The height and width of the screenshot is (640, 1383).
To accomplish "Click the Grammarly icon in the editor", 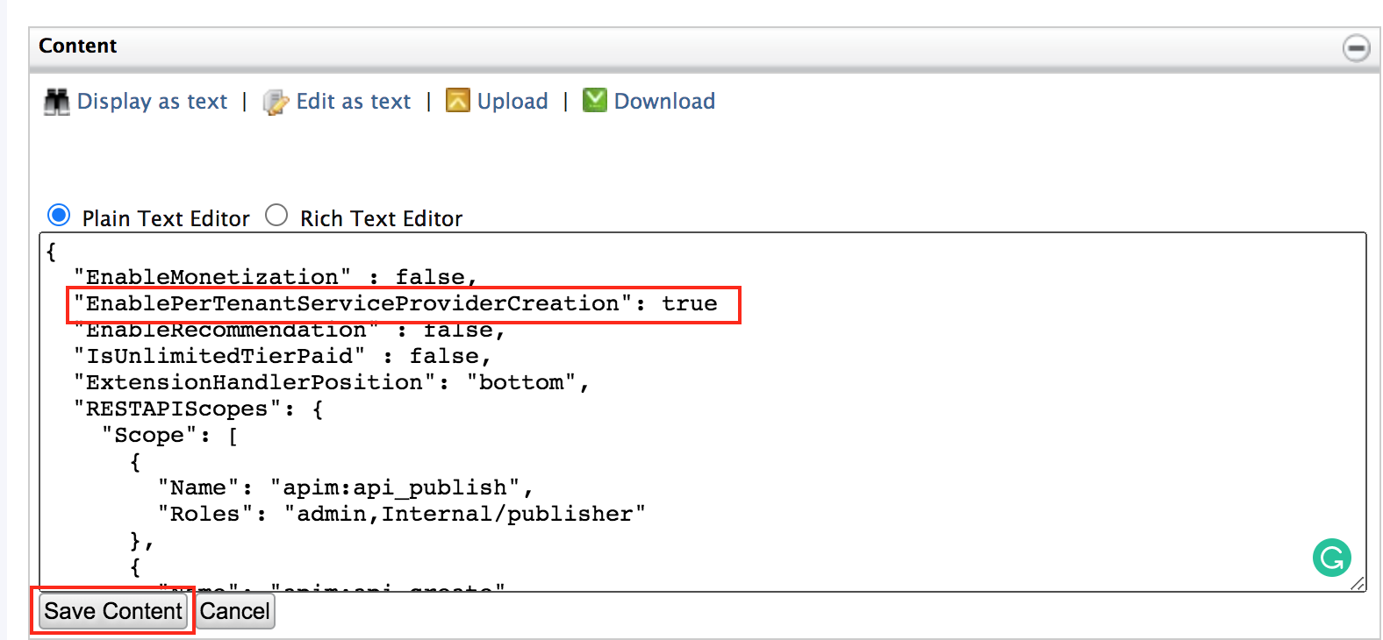I will tap(1331, 558).
